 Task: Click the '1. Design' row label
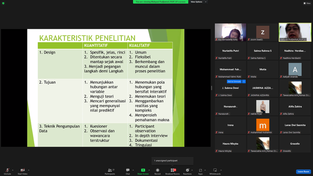pyautogui.click(x=47, y=52)
